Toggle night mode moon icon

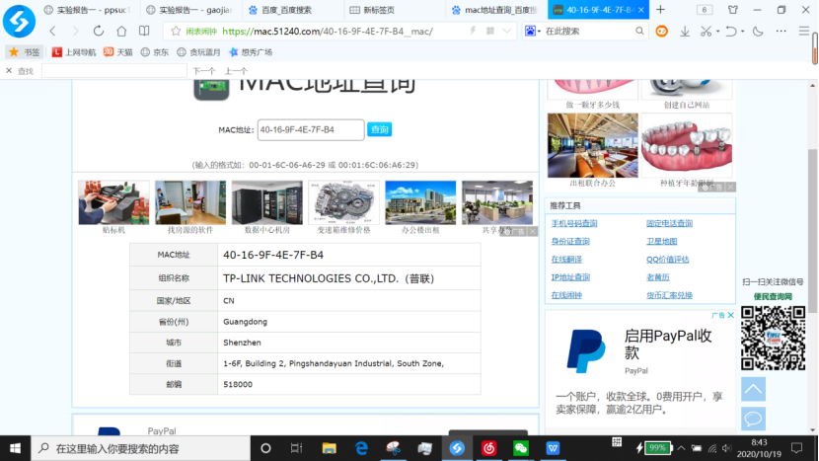(758, 32)
